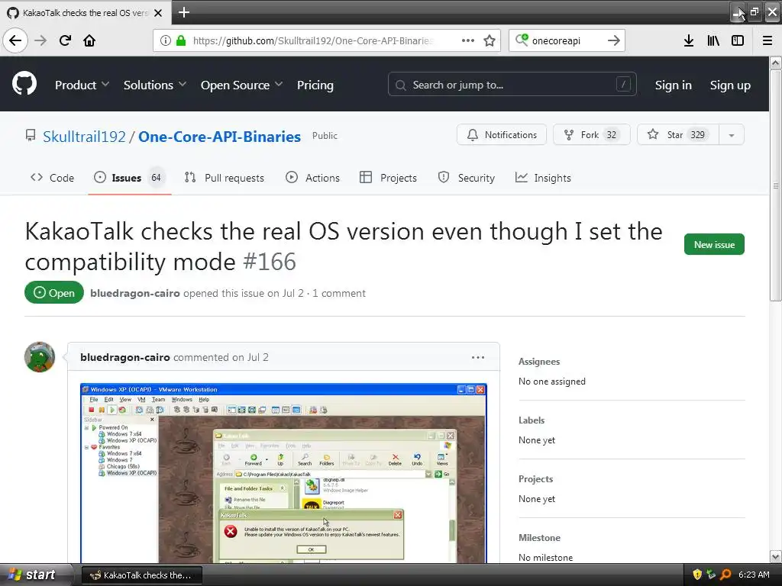782x586 pixels.
Task: Close the KakaoTalk browser tab
Action: [158, 13]
